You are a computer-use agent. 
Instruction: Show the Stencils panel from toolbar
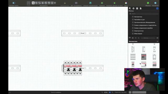click(x=148, y=3)
